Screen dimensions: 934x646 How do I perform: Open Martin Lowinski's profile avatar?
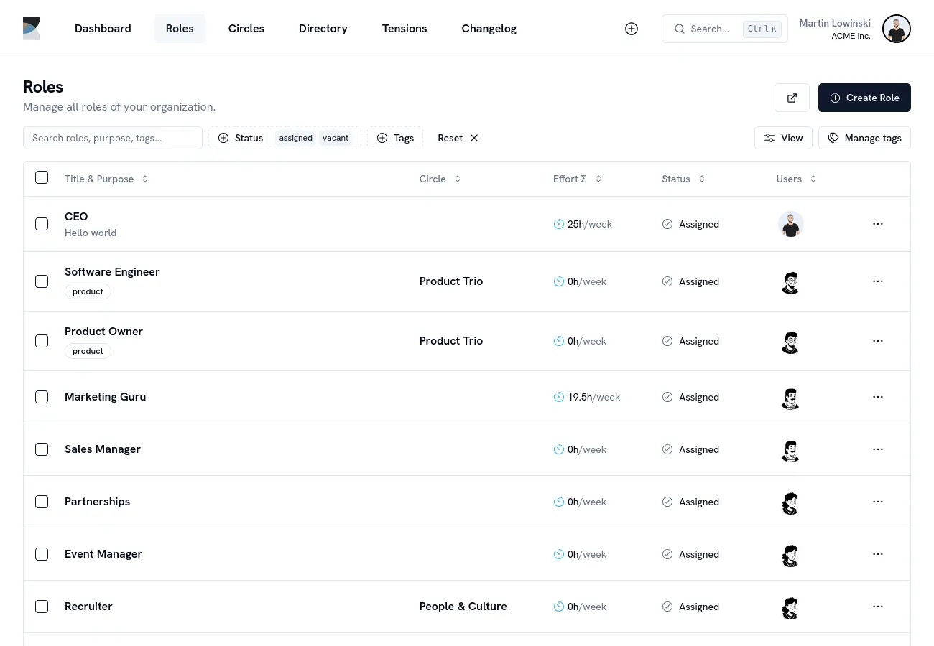897,29
